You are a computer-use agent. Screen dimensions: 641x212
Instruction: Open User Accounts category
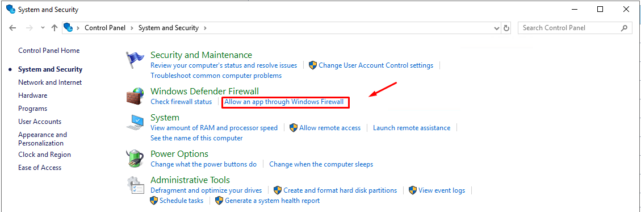[x=40, y=122]
